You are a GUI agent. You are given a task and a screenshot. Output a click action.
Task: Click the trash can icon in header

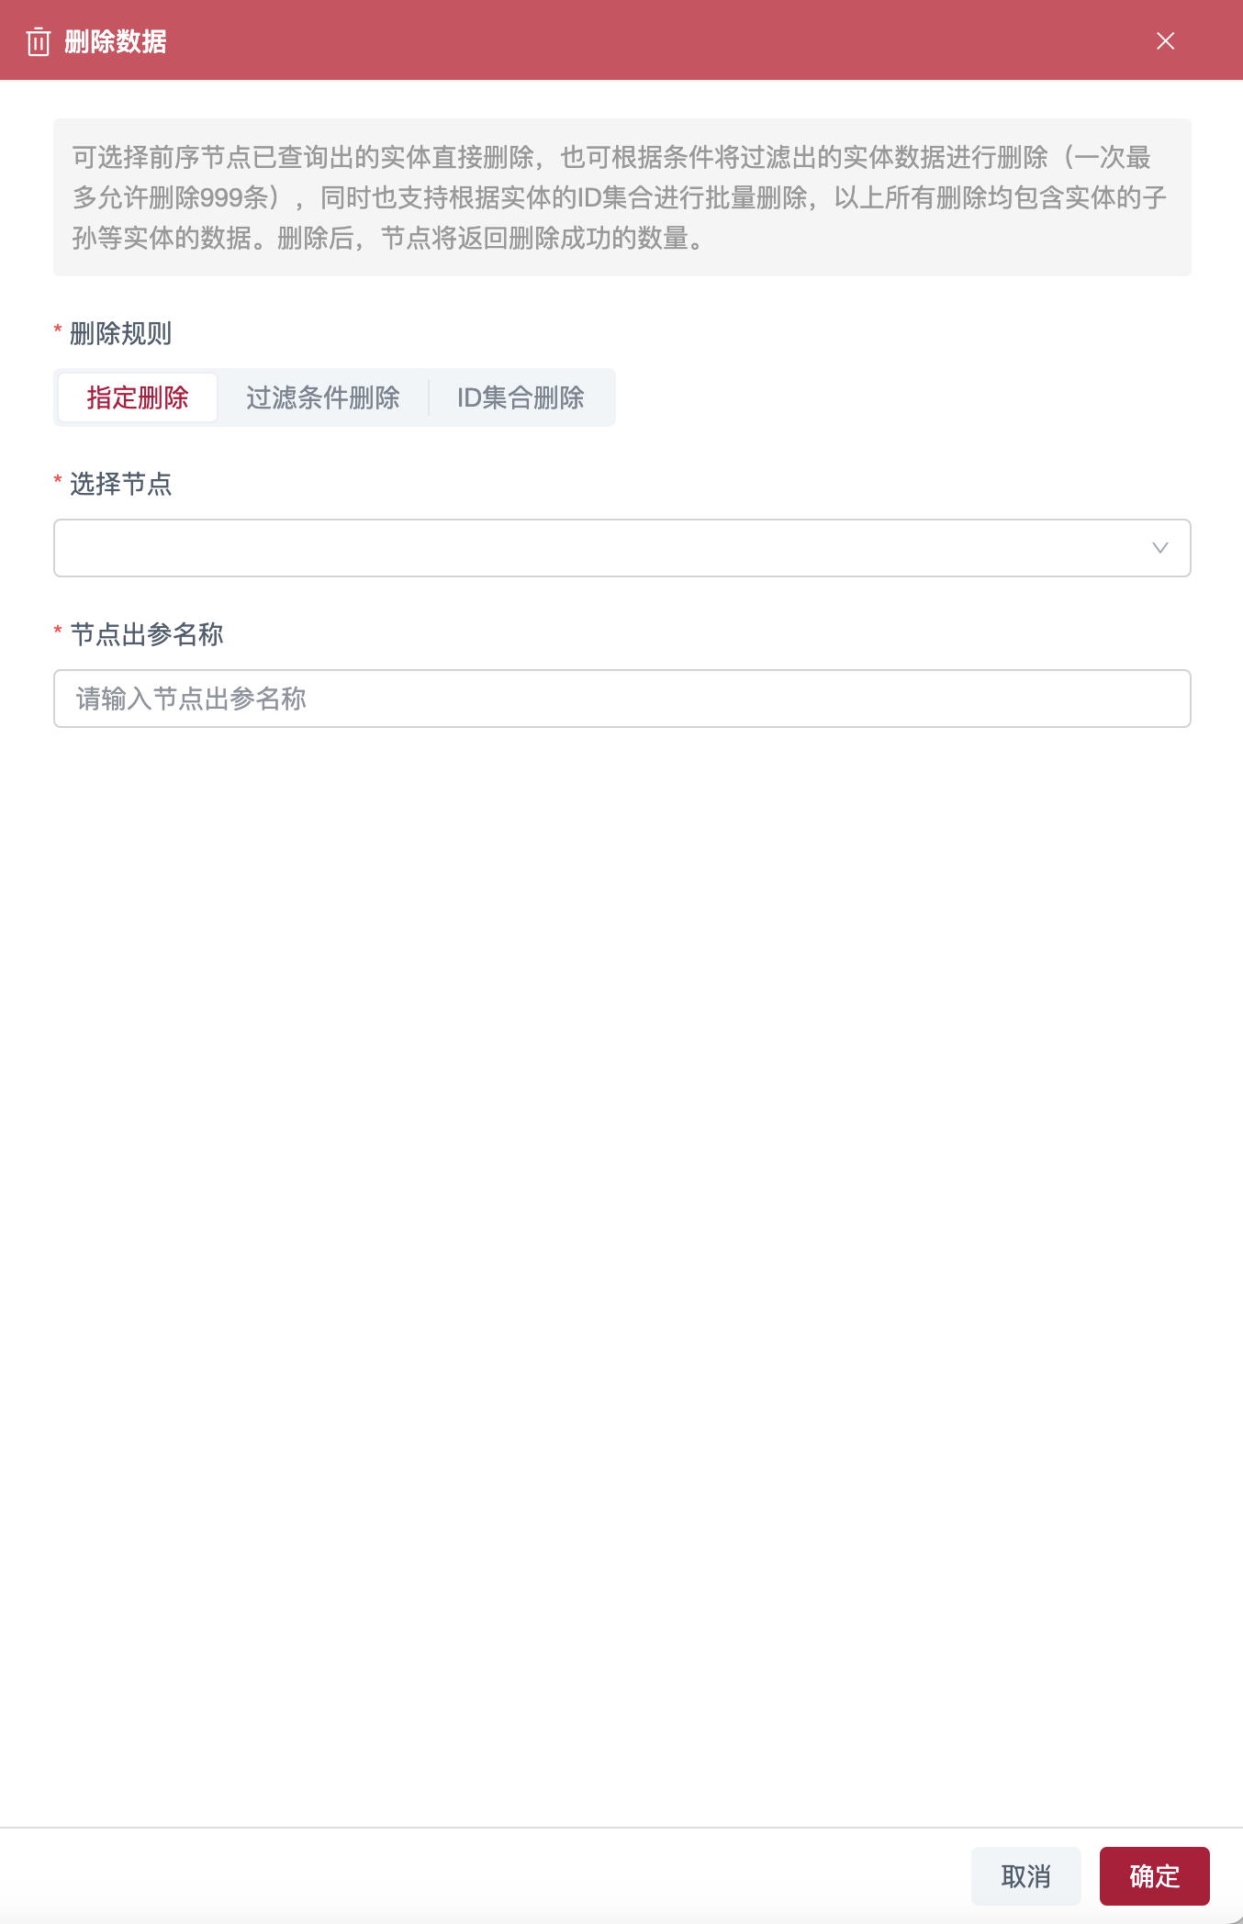tap(39, 41)
